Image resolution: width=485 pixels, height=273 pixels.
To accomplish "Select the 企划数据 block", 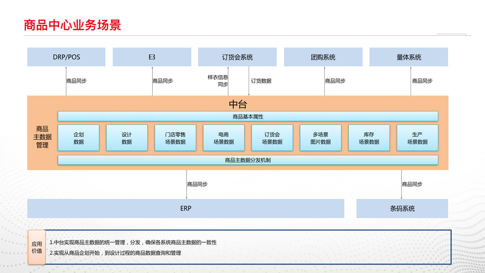I will point(79,138).
